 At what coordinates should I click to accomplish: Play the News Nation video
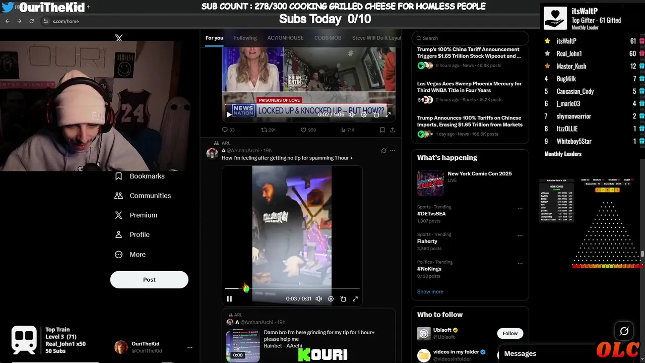coord(229,114)
